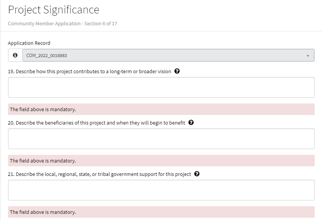Viewport: 322px width, 220px height.
Task: Click the mandatory warning under question 20
Action: tap(161, 161)
